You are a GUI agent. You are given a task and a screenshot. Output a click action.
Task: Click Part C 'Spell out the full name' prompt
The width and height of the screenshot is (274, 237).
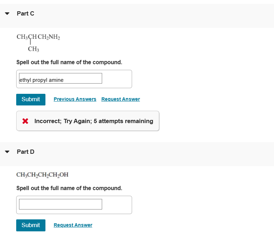click(x=69, y=62)
